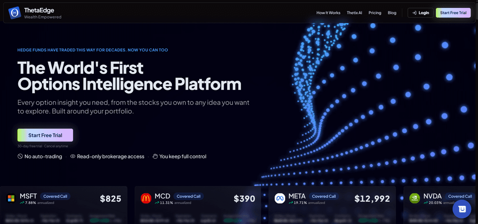Click Start Free Trial in header
This screenshot has height=224, width=478.
pyautogui.click(x=453, y=13)
